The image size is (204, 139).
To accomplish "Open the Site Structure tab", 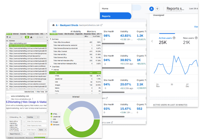I will 69,34.
